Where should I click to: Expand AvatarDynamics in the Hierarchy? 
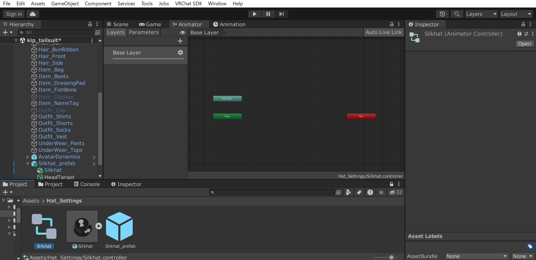[x=28, y=157]
